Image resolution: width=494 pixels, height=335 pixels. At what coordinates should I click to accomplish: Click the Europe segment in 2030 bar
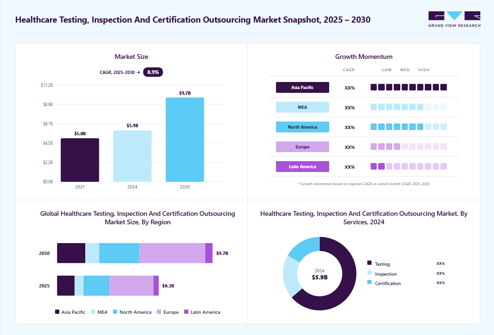(x=172, y=253)
